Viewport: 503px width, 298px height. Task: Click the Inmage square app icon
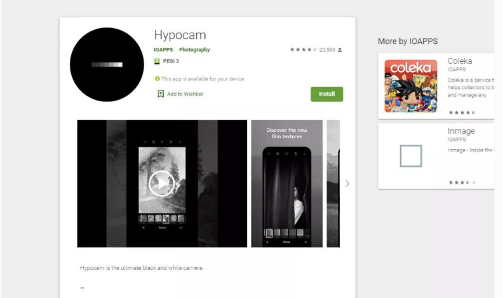pyautogui.click(x=411, y=156)
